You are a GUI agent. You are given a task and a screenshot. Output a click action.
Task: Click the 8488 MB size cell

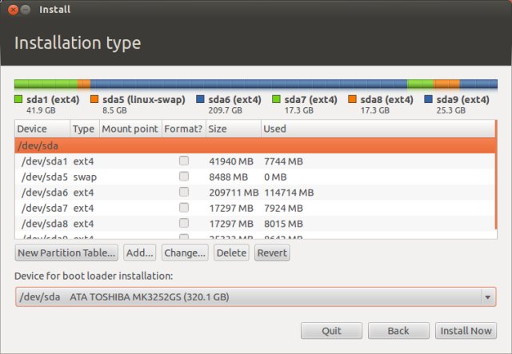click(229, 177)
